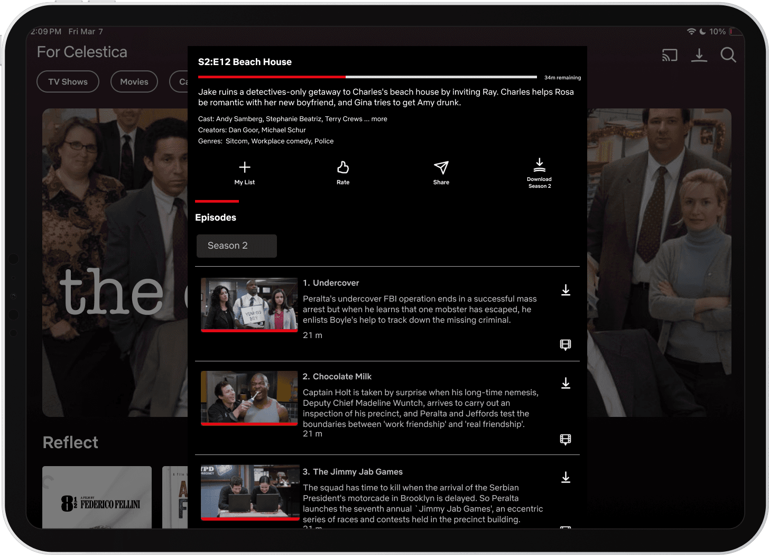Image resolution: width=769 pixels, height=555 pixels.
Task: Open the film strip icon for Undercover
Action: pos(566,345)
